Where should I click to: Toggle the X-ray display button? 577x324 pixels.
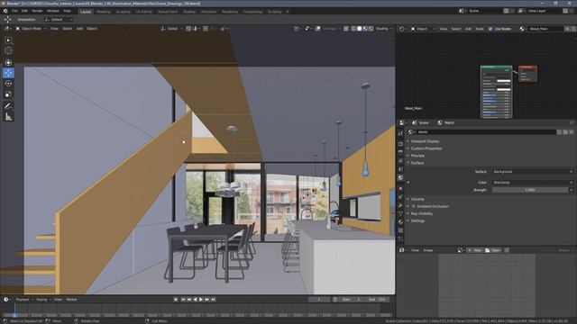[x=346, y=28]
